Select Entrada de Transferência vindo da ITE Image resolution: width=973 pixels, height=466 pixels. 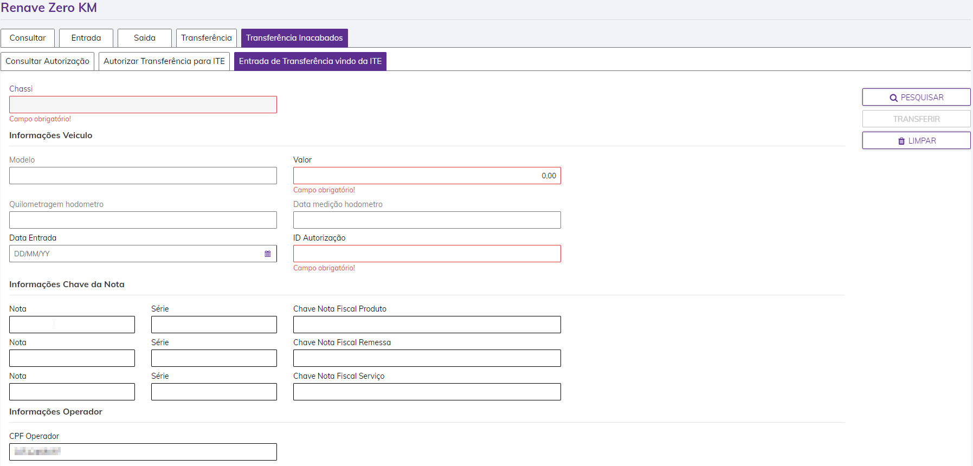click(310, 61)
